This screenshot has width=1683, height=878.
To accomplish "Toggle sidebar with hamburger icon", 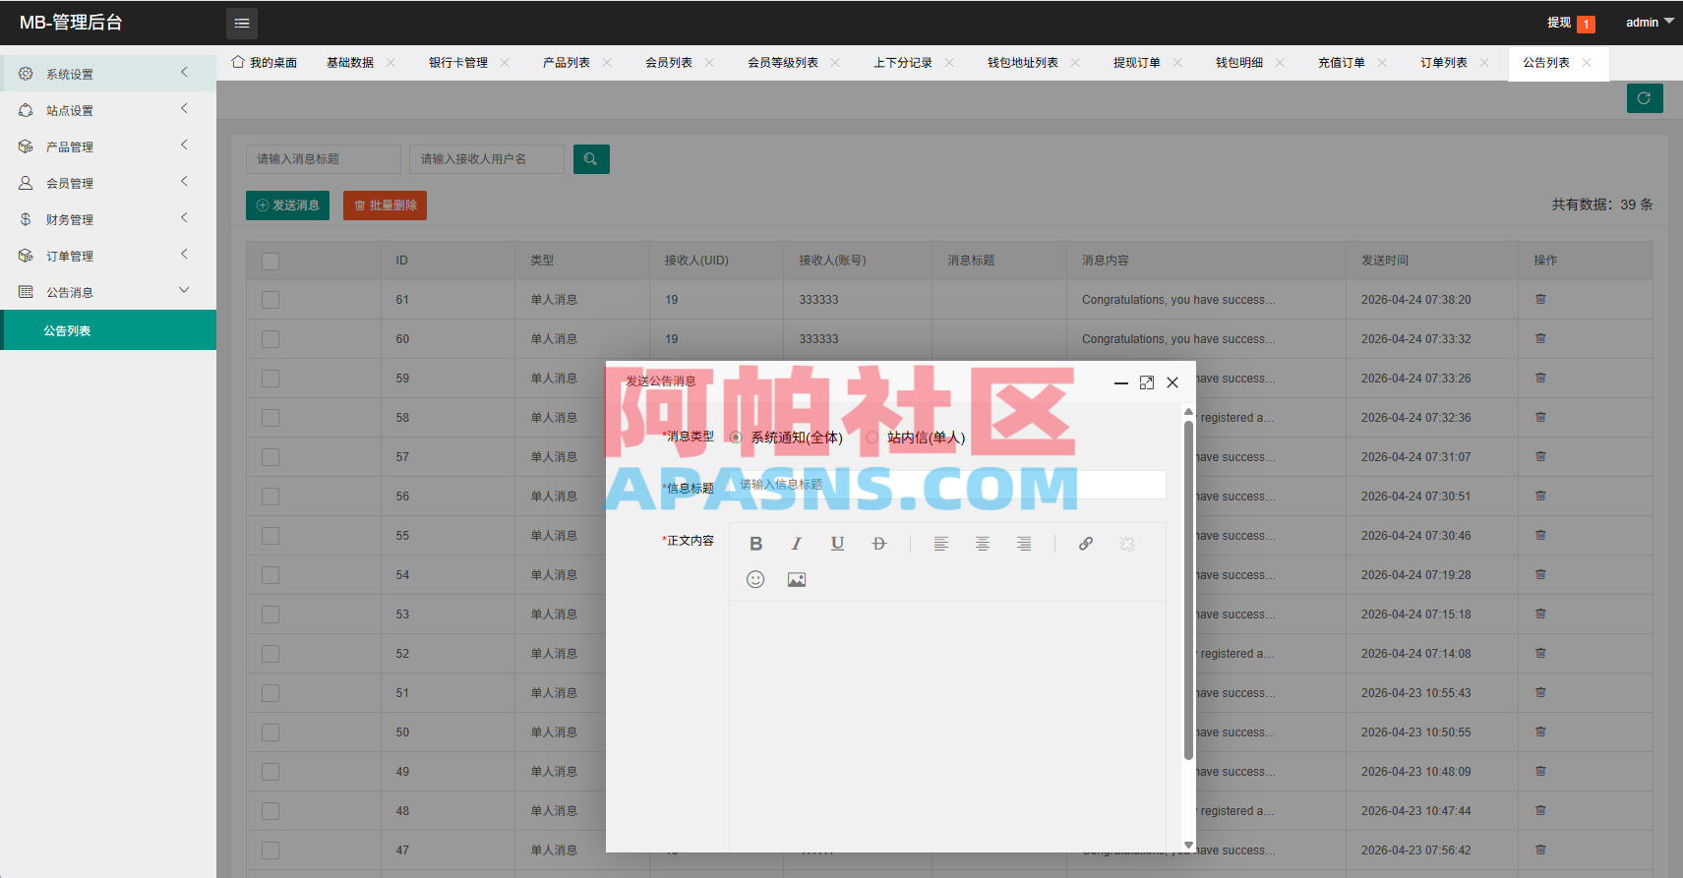I will [x=242, y=23].
